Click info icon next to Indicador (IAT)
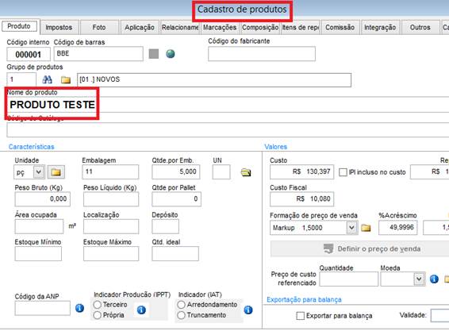449x331 pixels. point(248,310)
